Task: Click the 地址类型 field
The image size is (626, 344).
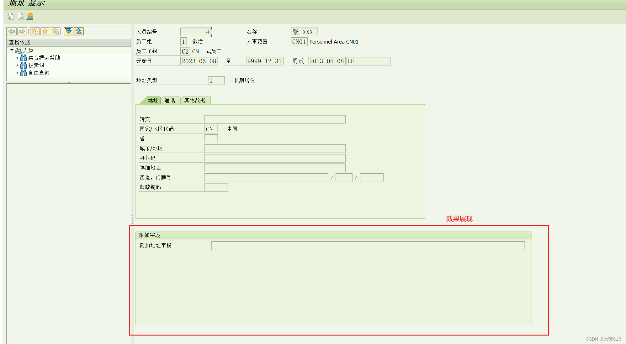Action: tap(216, 81)
